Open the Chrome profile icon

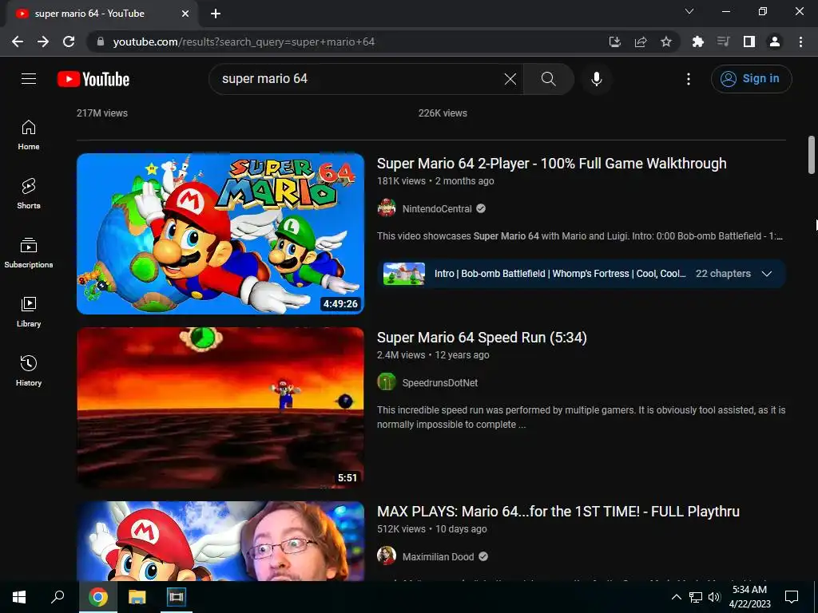(x=775, y=42)
